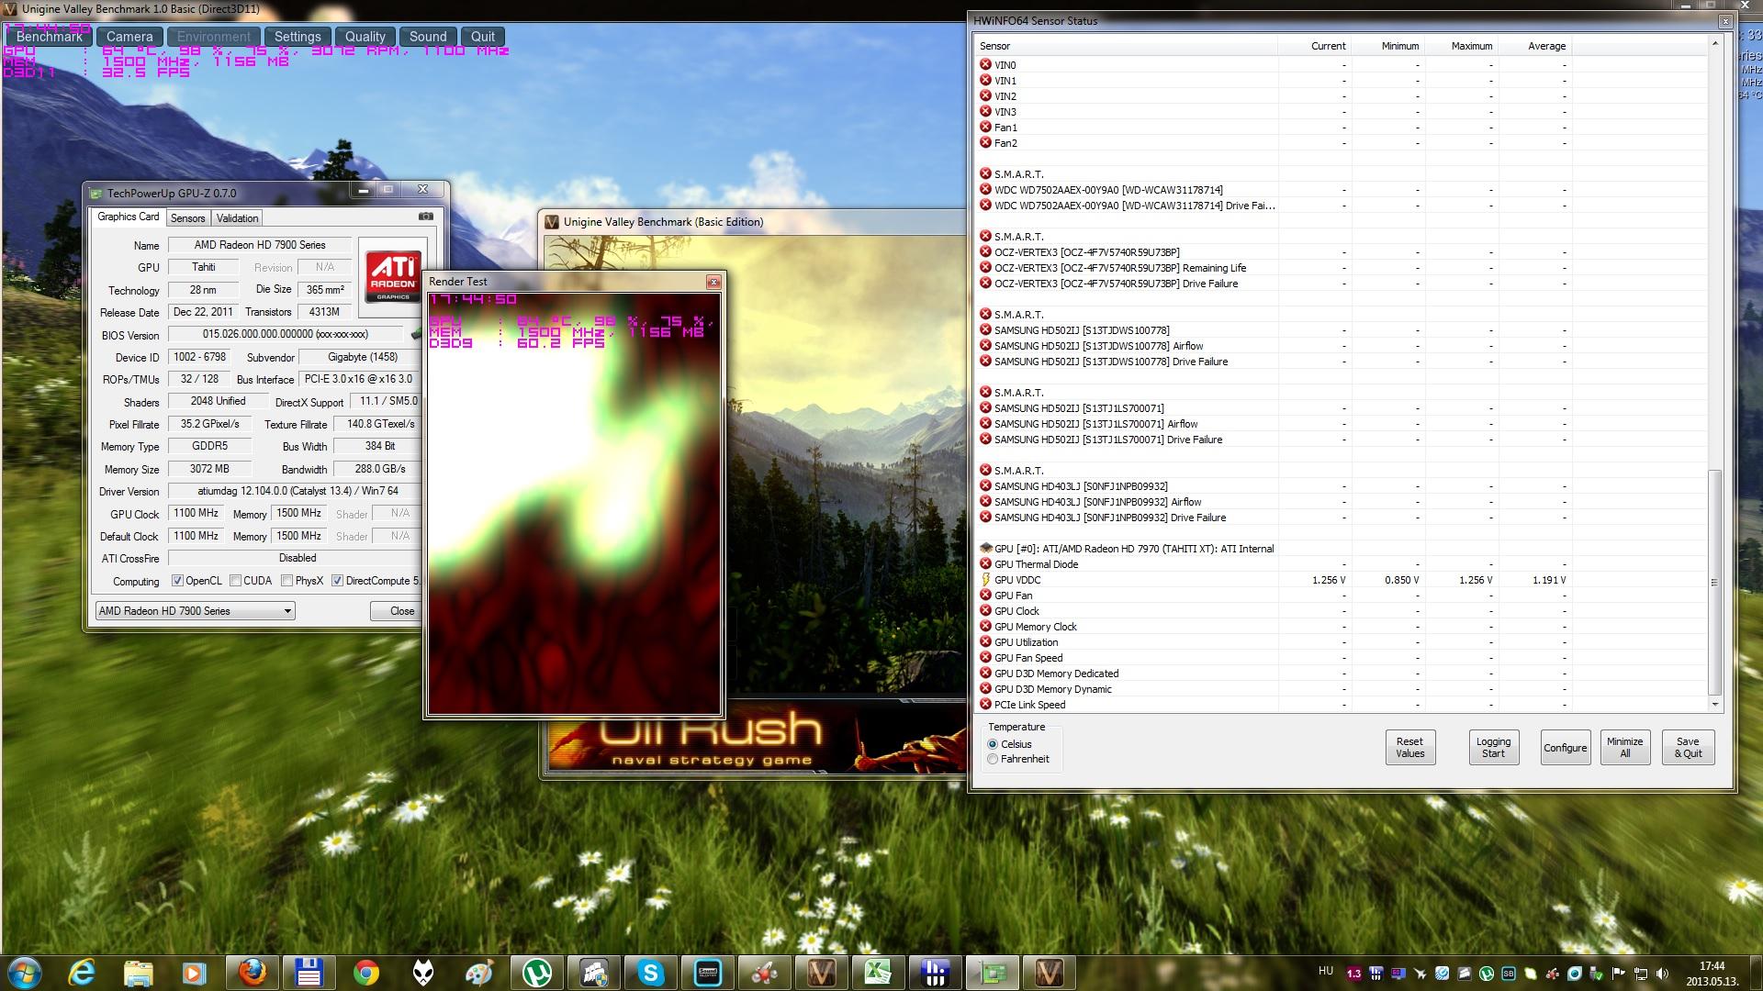The width and height of the screenshot is (1763, 991).
Task: Open the Quality menu in Valley
Action: (365, 37)
